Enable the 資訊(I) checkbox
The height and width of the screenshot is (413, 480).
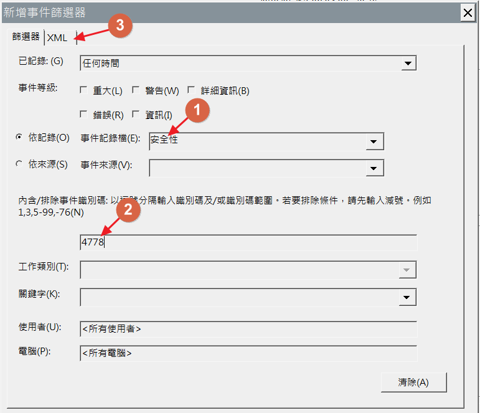(x=136, y=115)
